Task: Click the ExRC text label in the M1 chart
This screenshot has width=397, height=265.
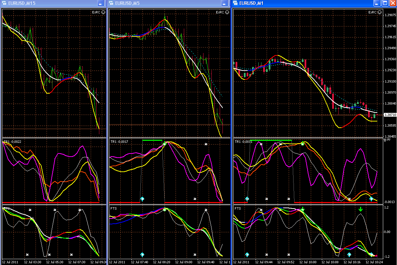Action: [x=373, y=12]
